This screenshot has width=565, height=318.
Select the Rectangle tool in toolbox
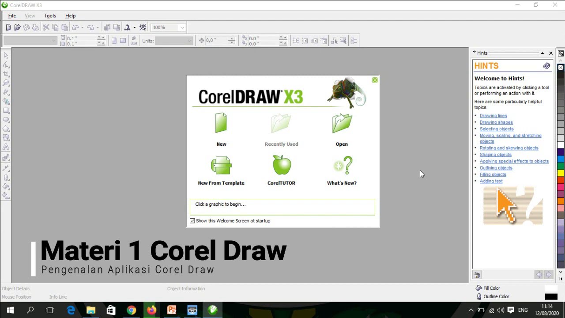(x=6, y=110)
